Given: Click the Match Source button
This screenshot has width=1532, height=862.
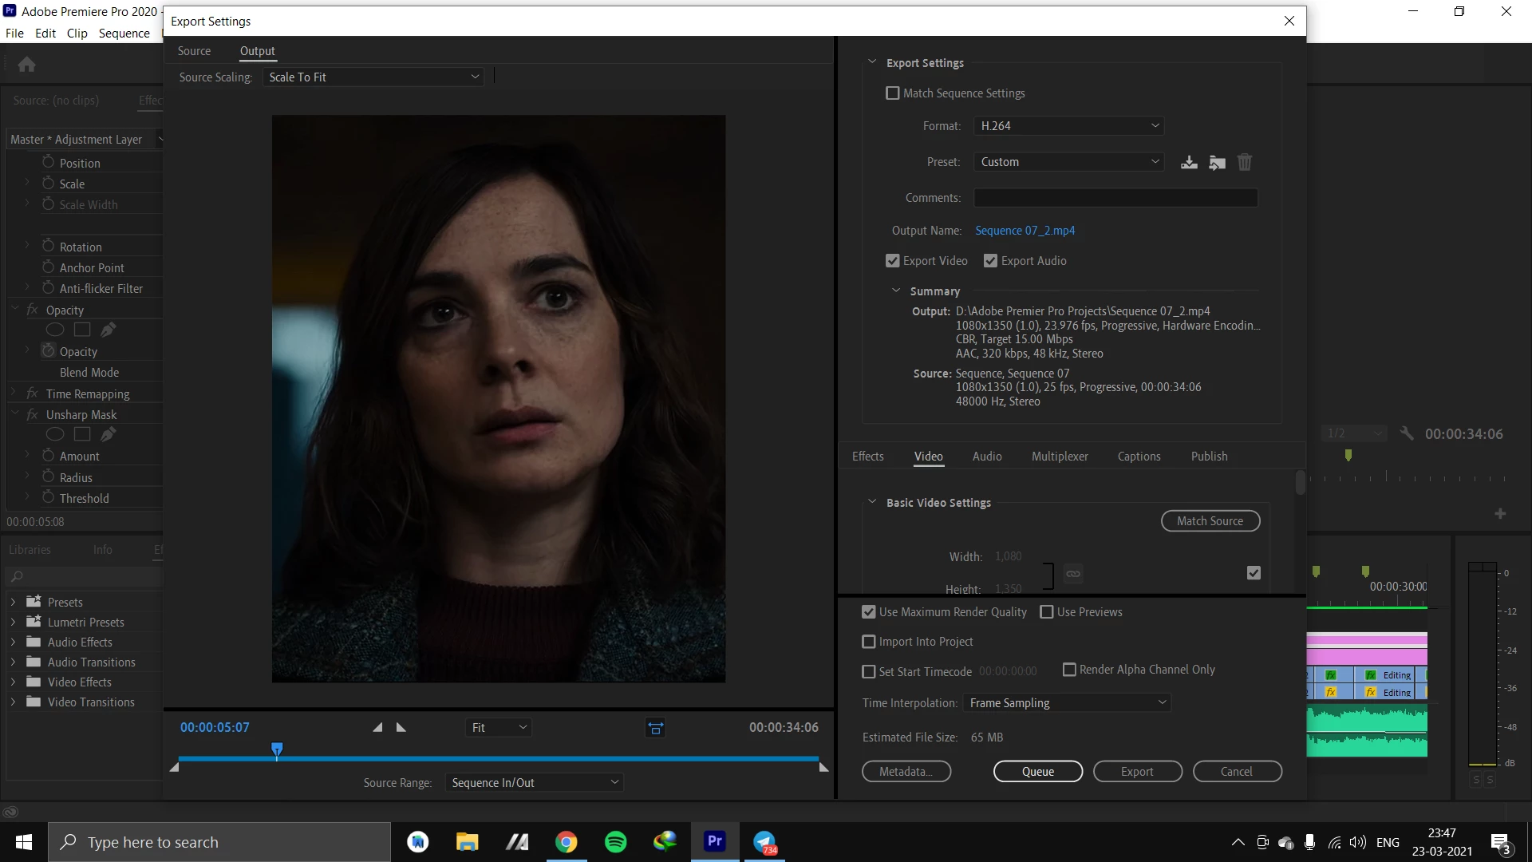Looking at the screenshot, I should click(x=1210, y=521).
